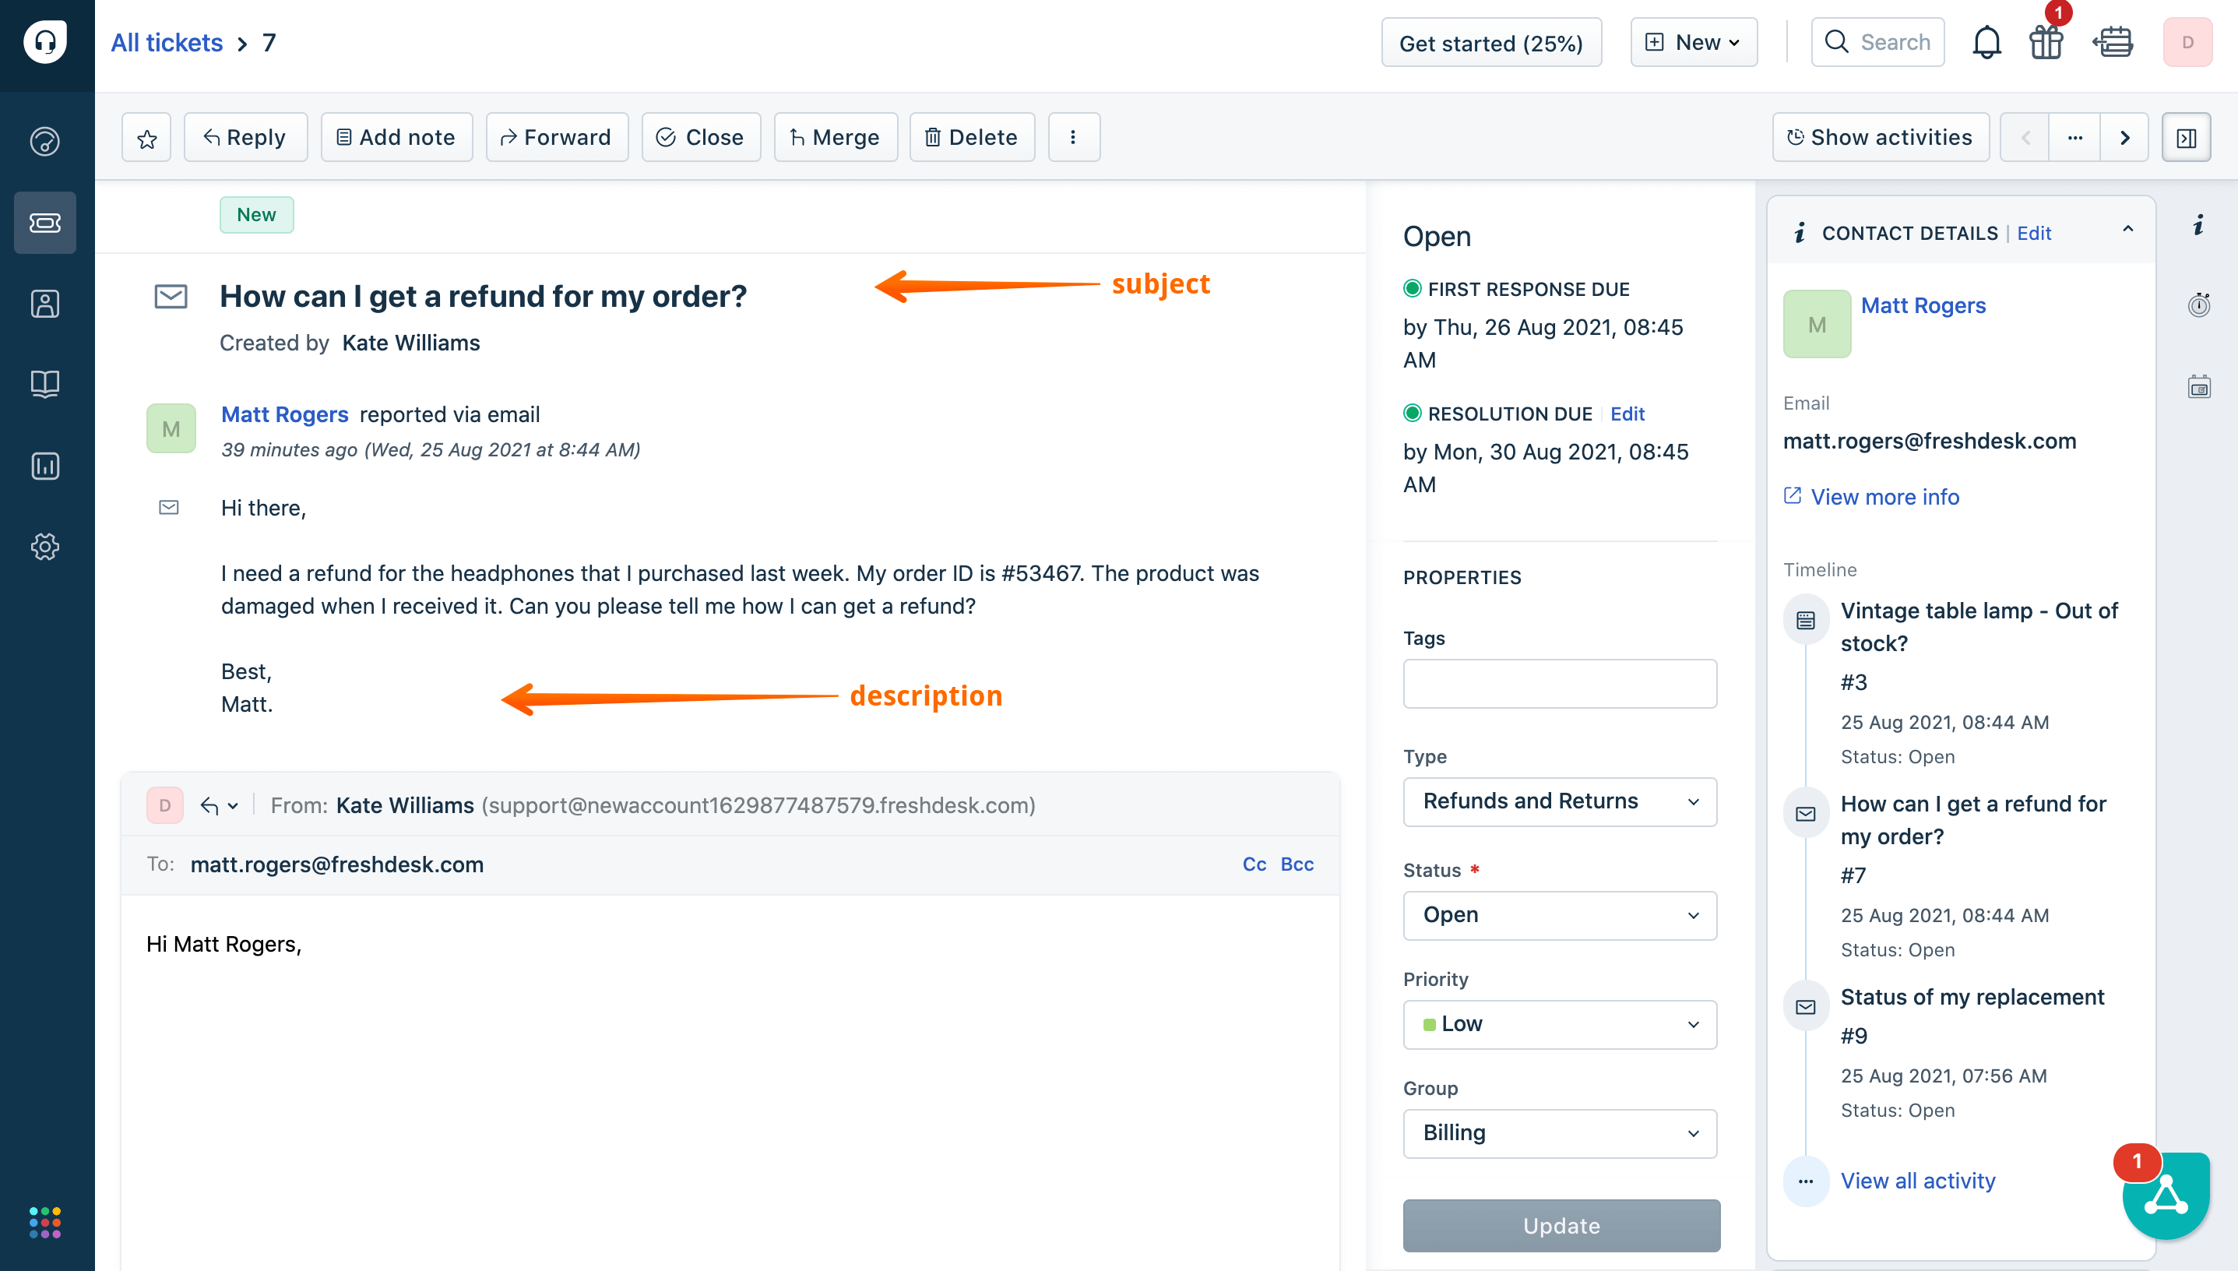Image resolution: width=2238 pixels, height=1271 pixels.
Task: Click Delete button
Action: click(972, 137)
